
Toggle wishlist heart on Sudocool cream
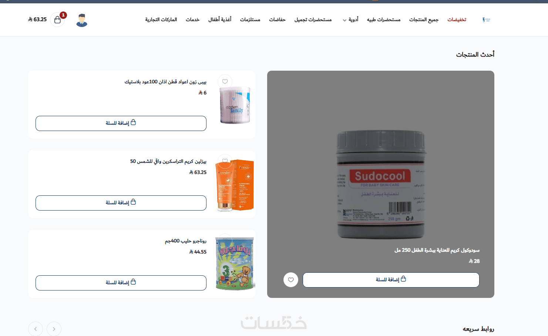point(291,280)
